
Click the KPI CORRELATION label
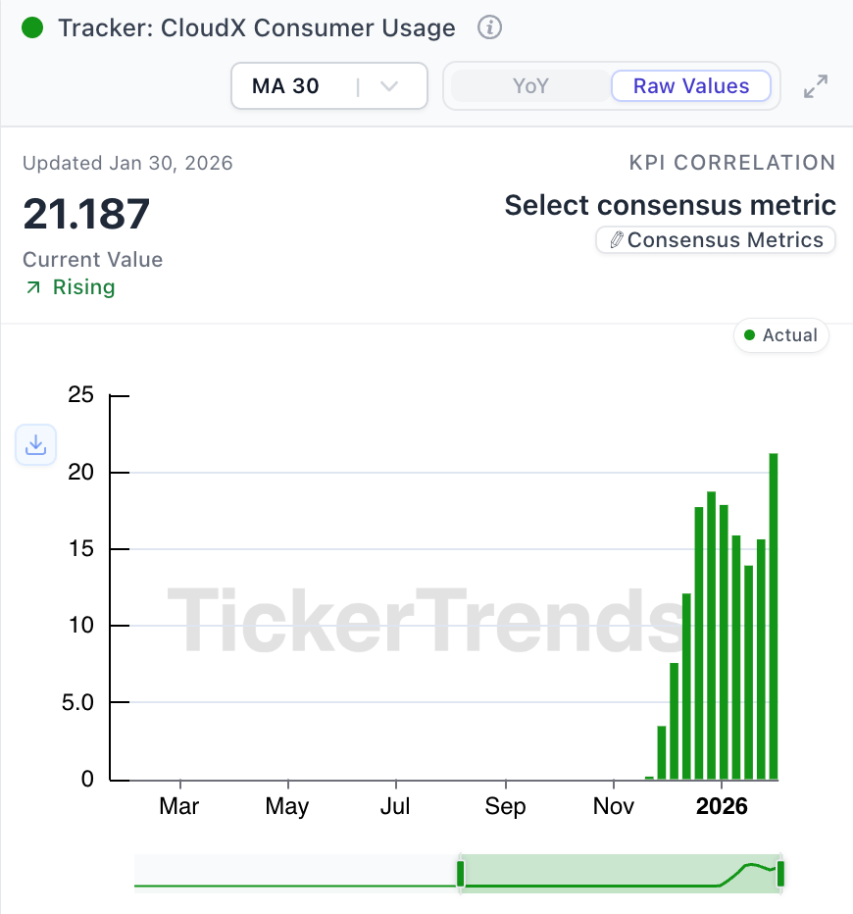[x=732, y=163]
